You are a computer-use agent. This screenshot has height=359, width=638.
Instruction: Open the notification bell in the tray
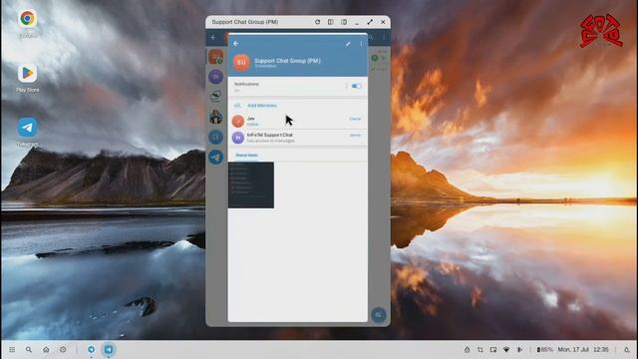[x=627, y=350]
